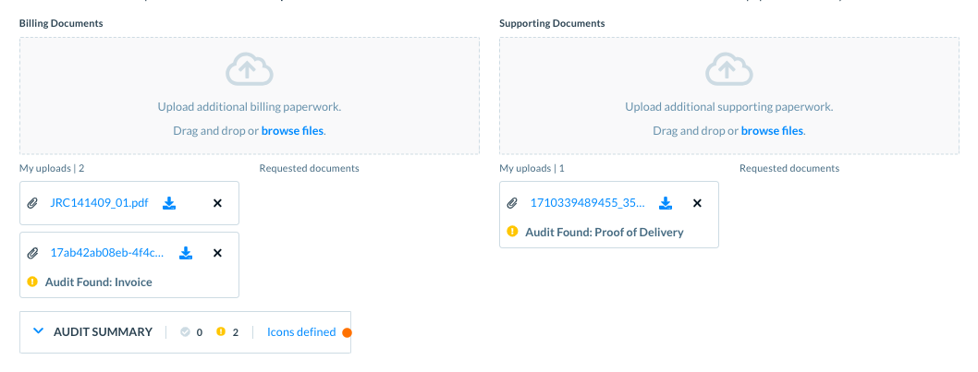The image size is (978, 372).
Task: Remove the JRC141409_01.pdf upload
Action: point(217,203)
